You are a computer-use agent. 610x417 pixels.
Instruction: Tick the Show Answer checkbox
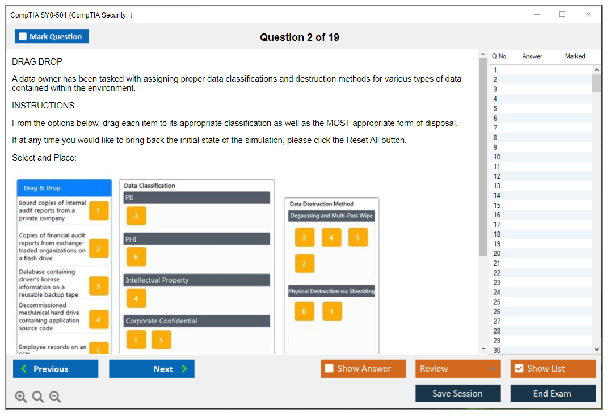click(329, 369)
